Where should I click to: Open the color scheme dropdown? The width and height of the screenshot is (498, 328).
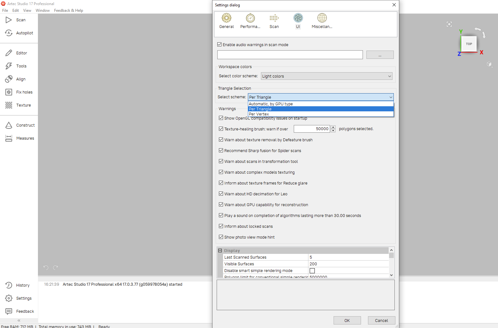pos(327,76)
